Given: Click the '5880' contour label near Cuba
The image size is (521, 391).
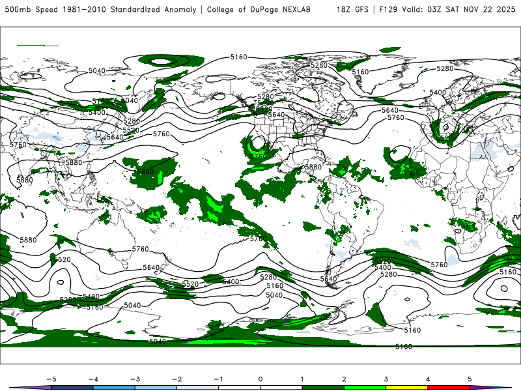Looking at the screenshot, I should 313,167.
